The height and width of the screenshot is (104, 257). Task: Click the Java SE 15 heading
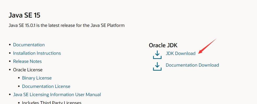point(25,15)
